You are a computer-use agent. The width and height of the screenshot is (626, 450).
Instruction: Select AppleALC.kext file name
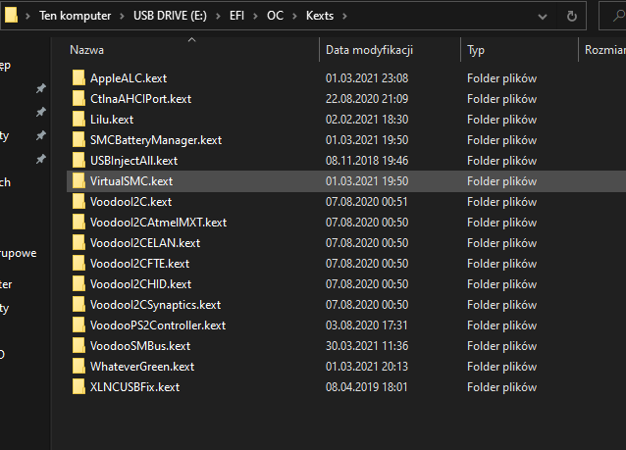pos(129,78)
